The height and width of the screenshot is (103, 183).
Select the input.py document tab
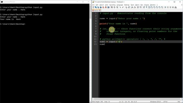pyautogui.click(x=96, y=11)
